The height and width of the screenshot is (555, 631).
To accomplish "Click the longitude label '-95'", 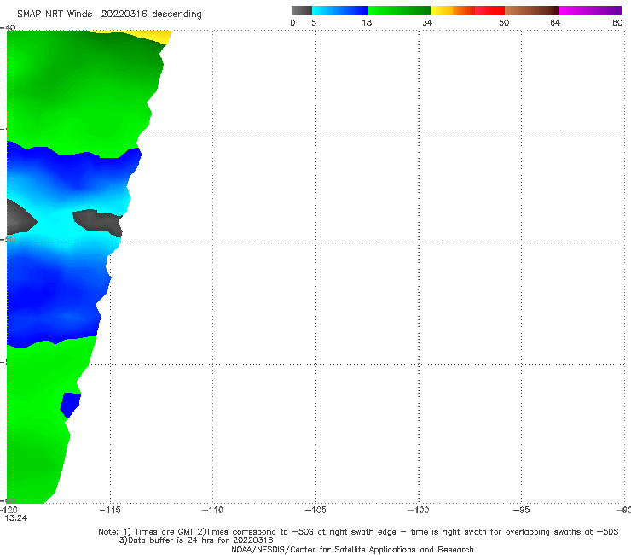I will pyautogui.click(x=521, y=510).
